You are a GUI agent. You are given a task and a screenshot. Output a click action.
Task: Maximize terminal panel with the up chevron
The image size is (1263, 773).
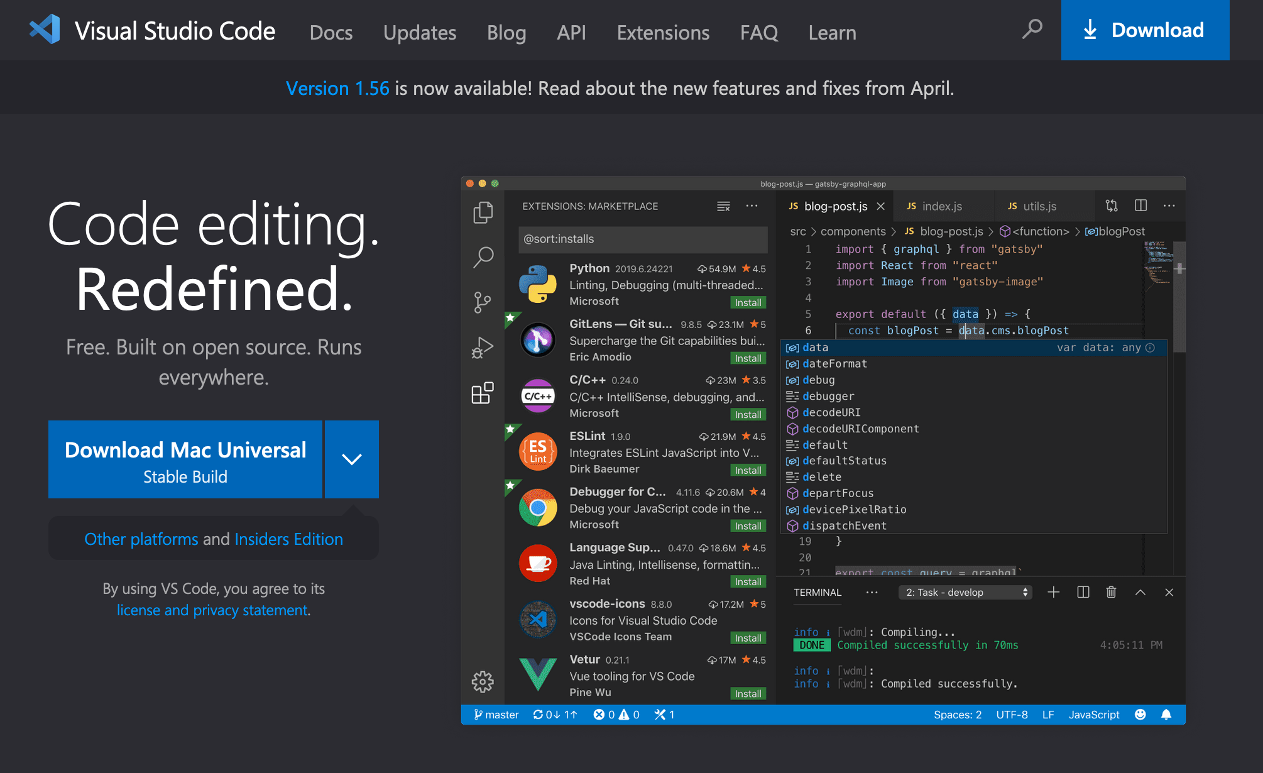[x=1140, y=592]
